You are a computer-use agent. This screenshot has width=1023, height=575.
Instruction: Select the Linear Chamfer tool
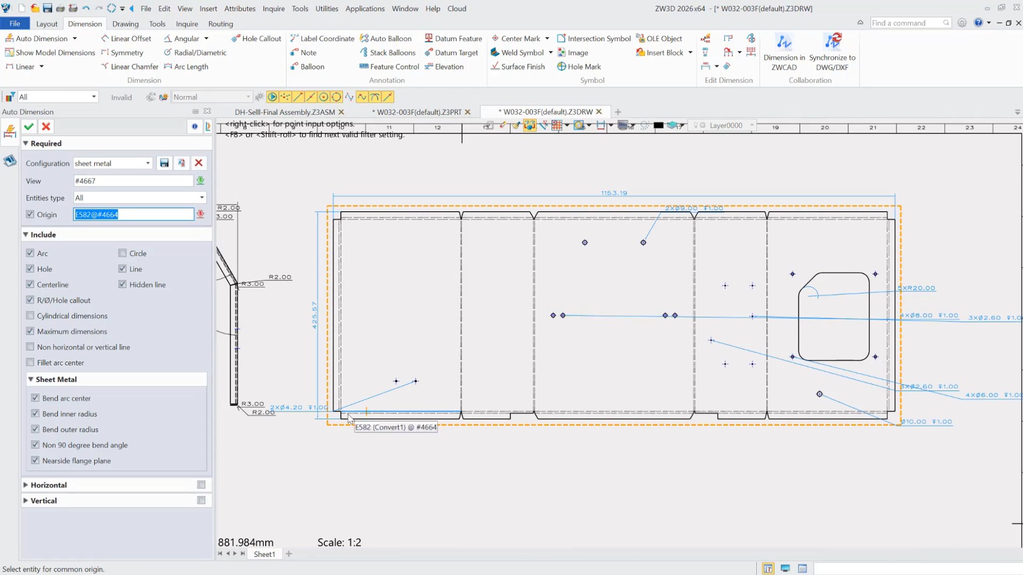[x=130, y=66]
